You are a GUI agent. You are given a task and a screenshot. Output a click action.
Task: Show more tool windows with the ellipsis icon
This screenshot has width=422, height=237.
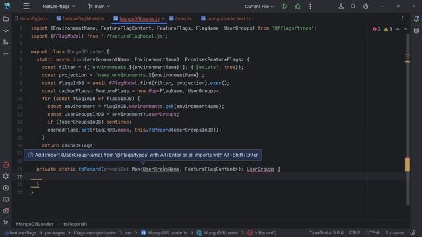(x=6, y=54)
